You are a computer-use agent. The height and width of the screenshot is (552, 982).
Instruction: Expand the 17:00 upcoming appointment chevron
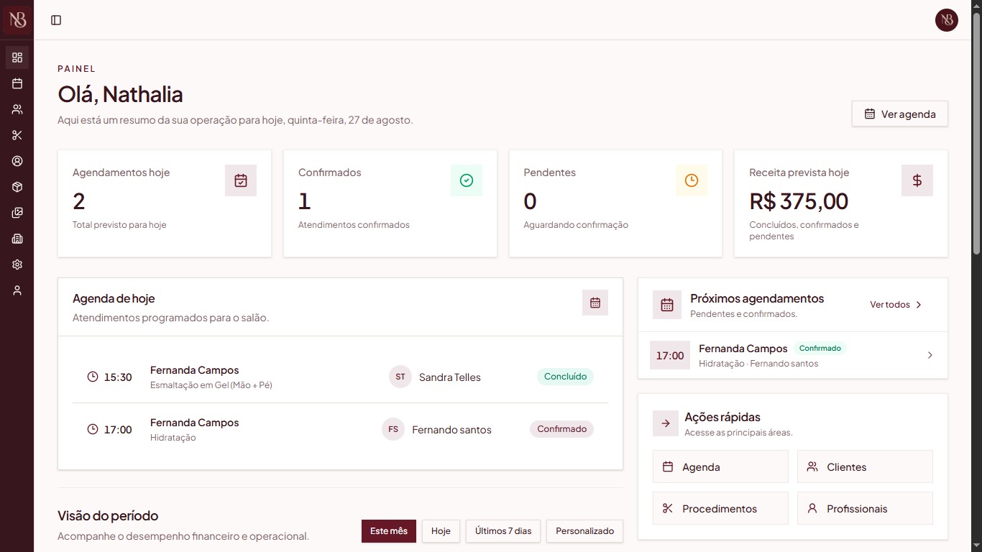click(930, 355)
